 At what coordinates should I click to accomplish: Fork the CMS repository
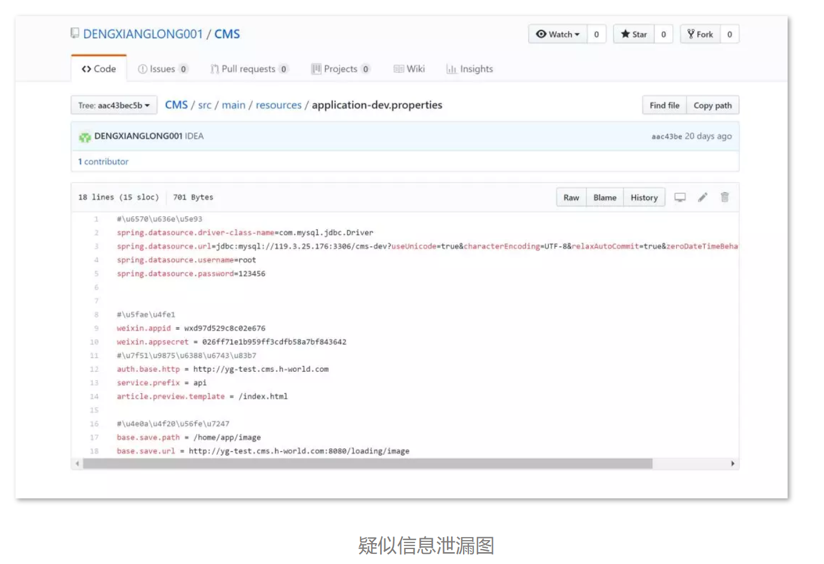pyautogui.click(x=700, y=35)
